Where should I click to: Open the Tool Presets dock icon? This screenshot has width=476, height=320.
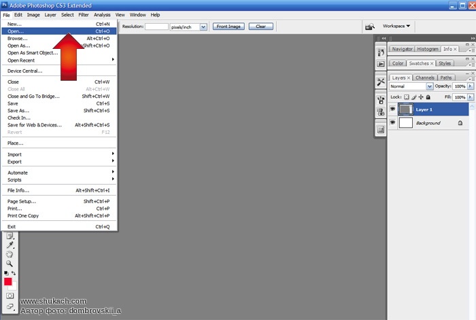pos(381,82)
